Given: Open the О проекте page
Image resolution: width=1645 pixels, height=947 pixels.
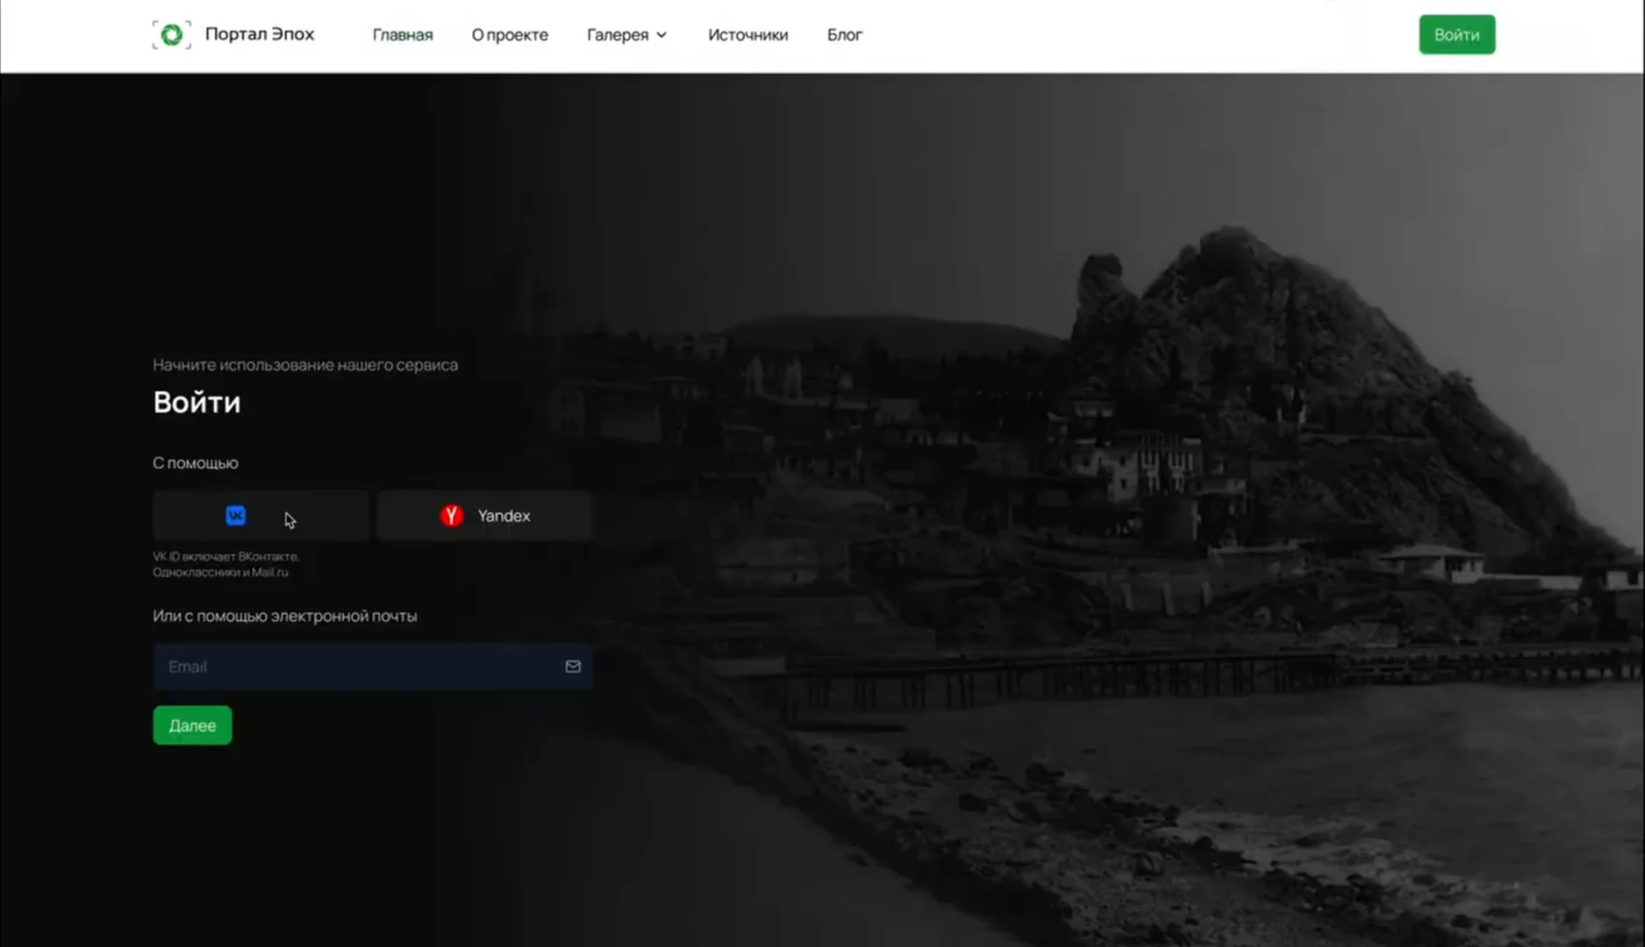Looking at the screenshot, I should click(x=510, y=35).
